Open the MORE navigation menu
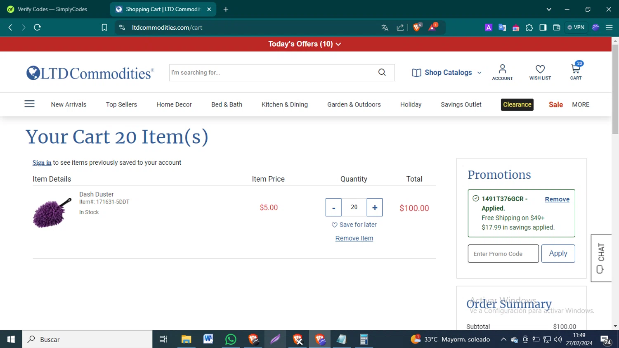This screenshot has height=348, width=619. [x=581, y=104]
